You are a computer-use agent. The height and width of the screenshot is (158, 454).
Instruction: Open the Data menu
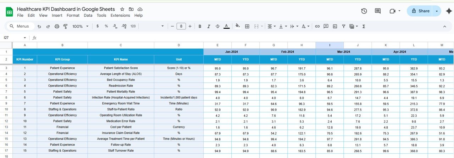(x=88, y=15)
